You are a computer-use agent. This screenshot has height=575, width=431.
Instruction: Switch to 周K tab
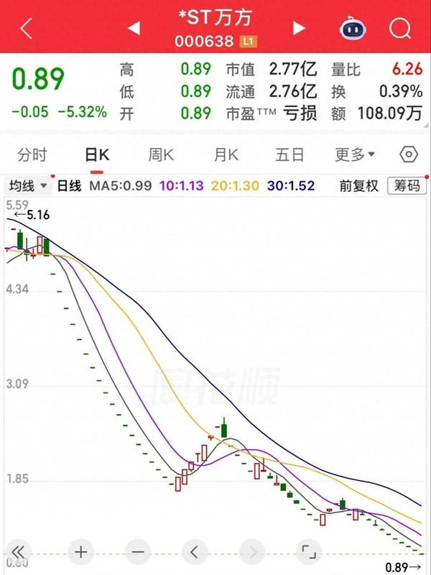161,155
